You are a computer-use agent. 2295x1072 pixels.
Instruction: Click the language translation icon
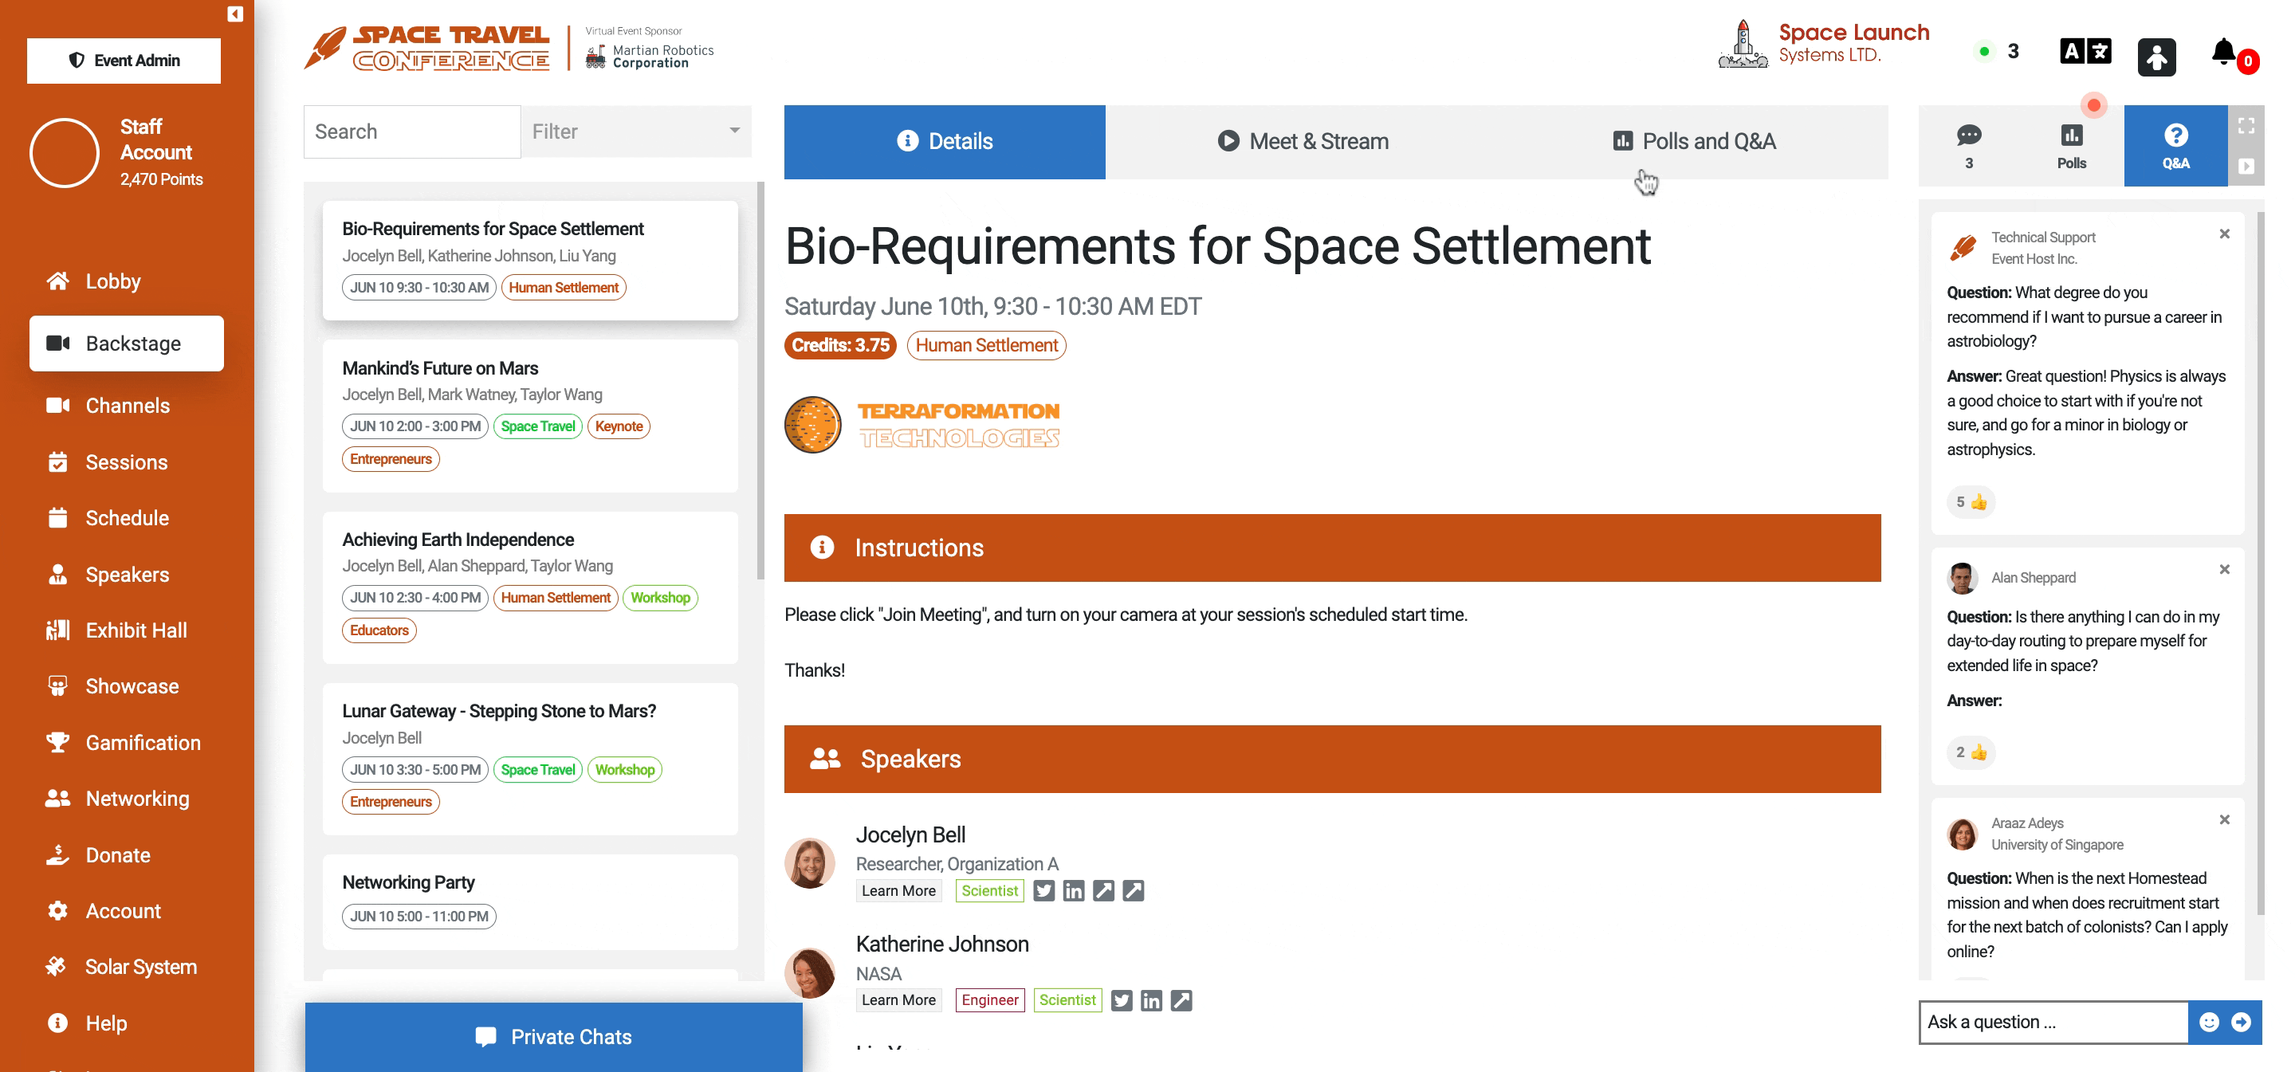point(2085,53)
